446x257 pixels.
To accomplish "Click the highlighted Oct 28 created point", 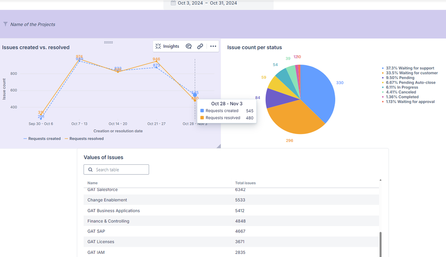I will pyautogui.click(x=195, y=95).
